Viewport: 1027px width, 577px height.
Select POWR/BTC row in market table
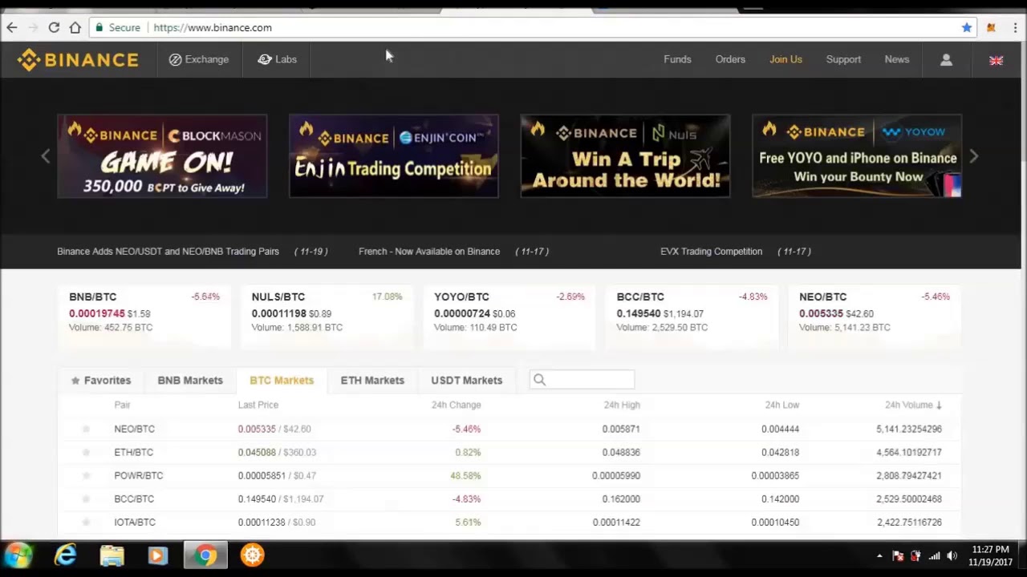(x=509, y=475)
